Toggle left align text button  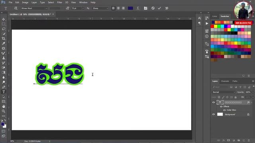[x=114, y=8]
